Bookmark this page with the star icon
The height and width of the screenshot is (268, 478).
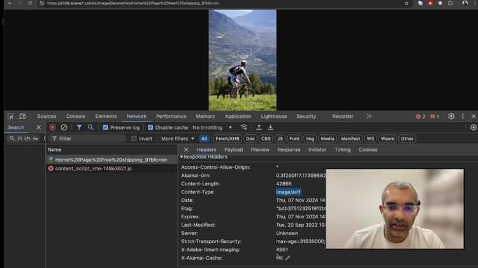407,3
